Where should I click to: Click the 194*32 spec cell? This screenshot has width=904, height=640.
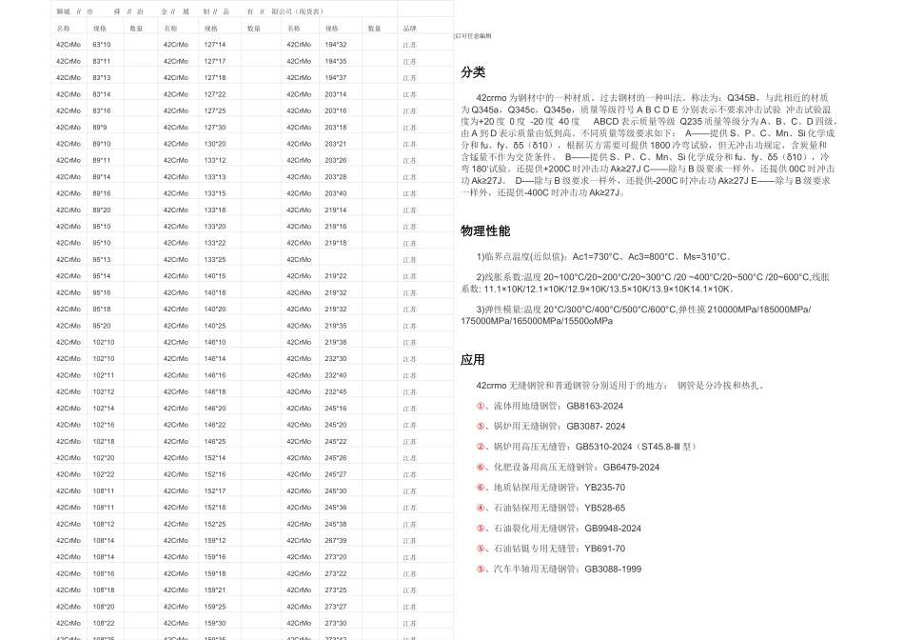point(336,45)
